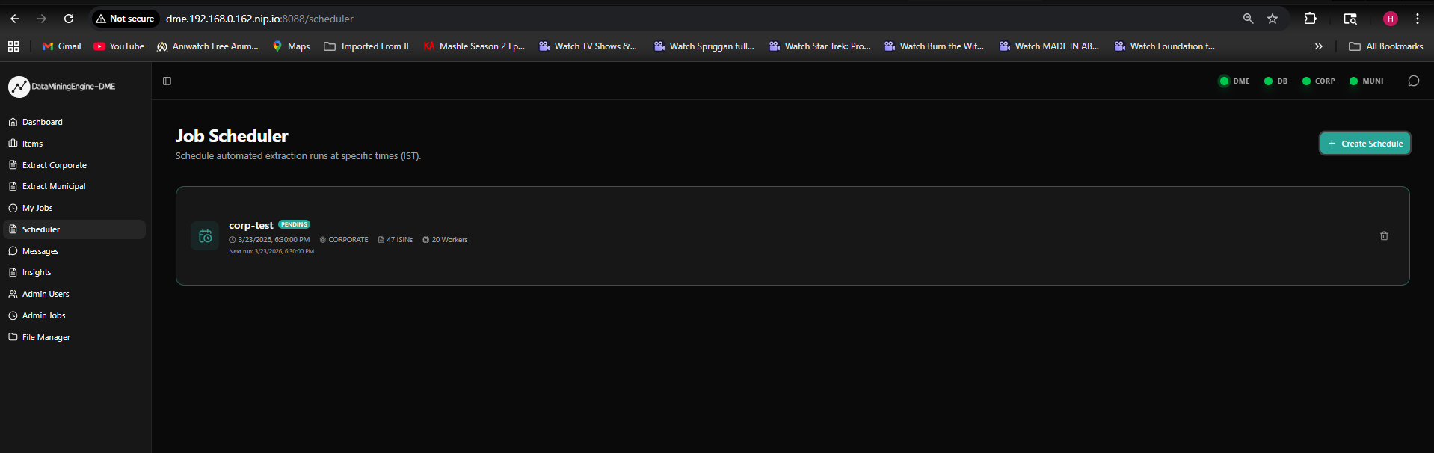Image resolution: width=1434 pixels, height=453 pixels.
Task: Click the corp-test calendar clock icon
Action: (205, 236)
